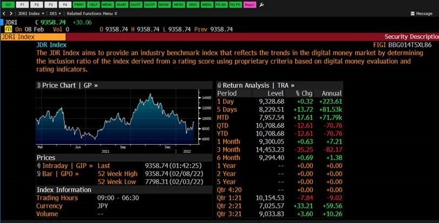
Task: Open the DES function dropdown
Action: pyautogui.click(x=55, y=13)
